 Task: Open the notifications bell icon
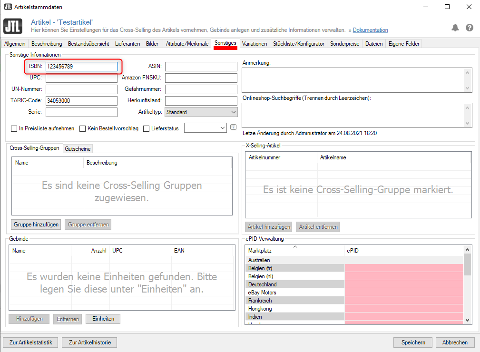(x=455, y=28)
